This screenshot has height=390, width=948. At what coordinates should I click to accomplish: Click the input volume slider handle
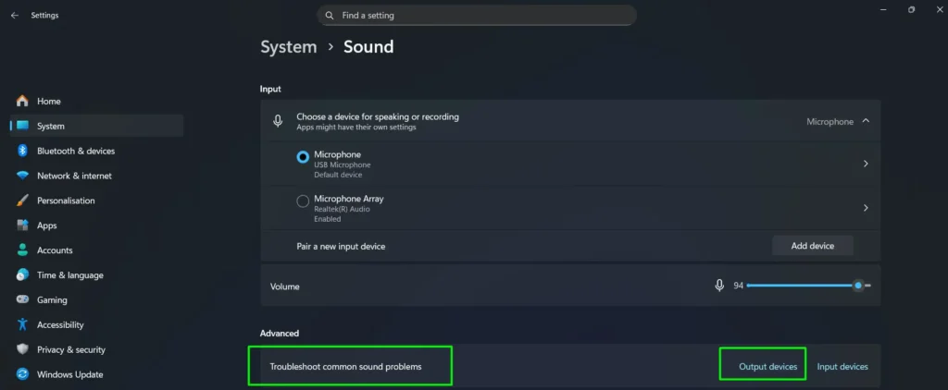tap(858, 286)
